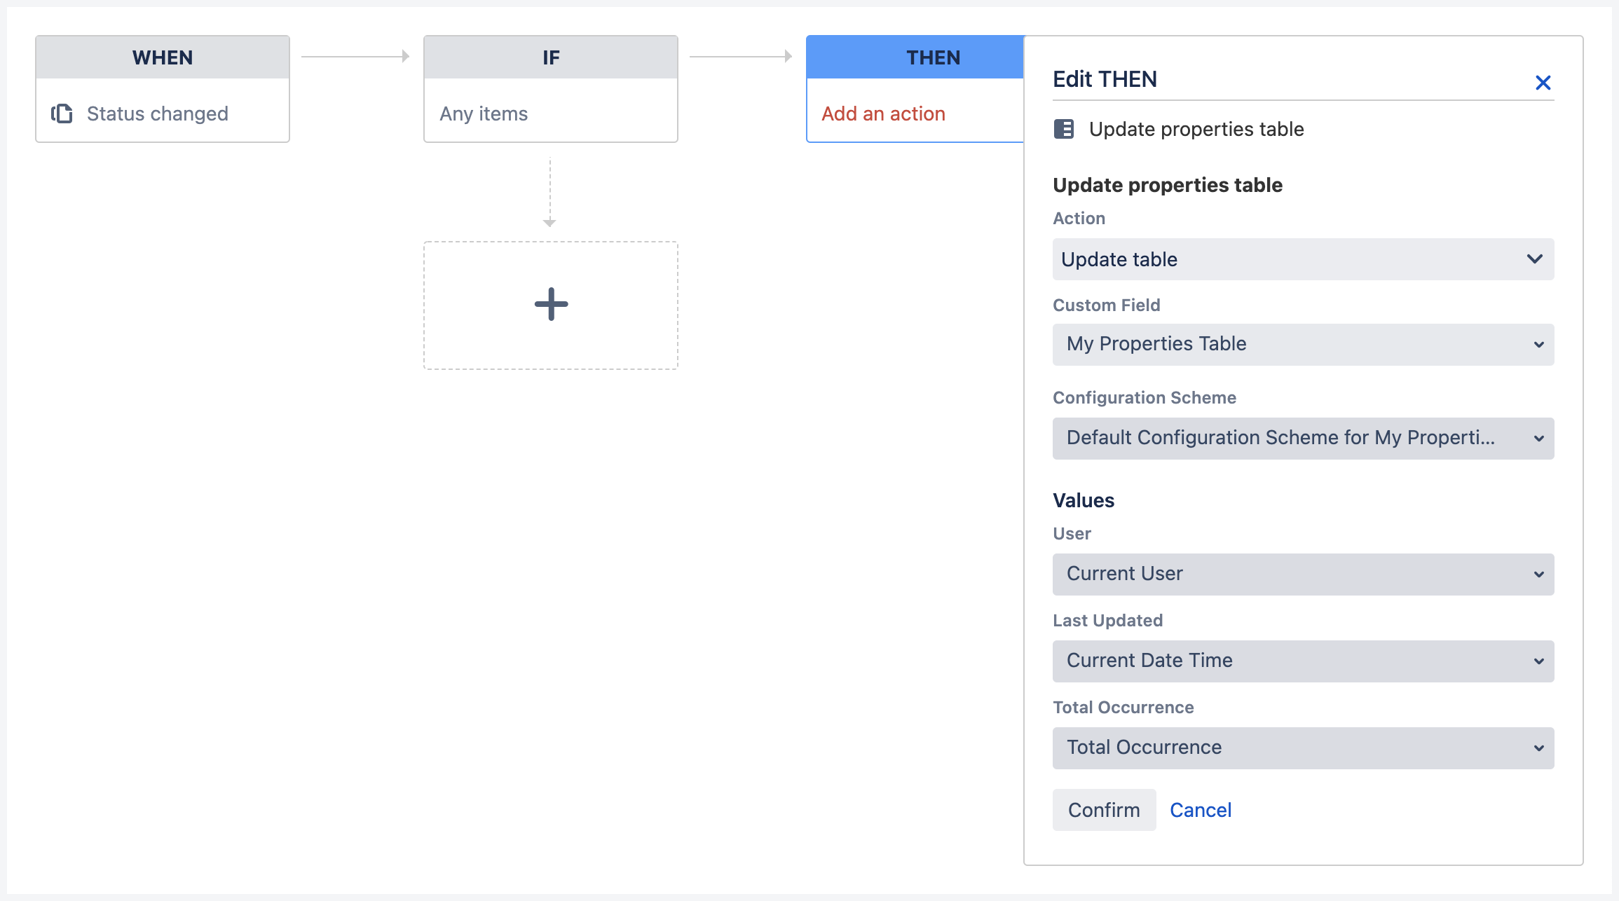This screenshot has height=901, width=1619.
Task: Click the dashed placeholder box for new conditions
Action: [550, 304]
